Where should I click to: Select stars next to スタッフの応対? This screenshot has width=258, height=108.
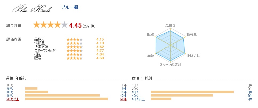tap(74, 51)
